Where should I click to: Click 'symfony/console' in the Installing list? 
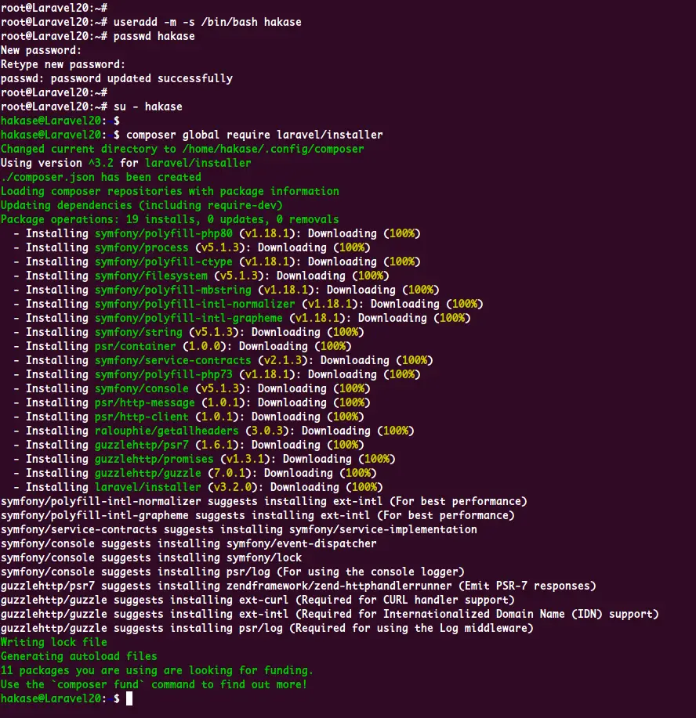[142, 389]
